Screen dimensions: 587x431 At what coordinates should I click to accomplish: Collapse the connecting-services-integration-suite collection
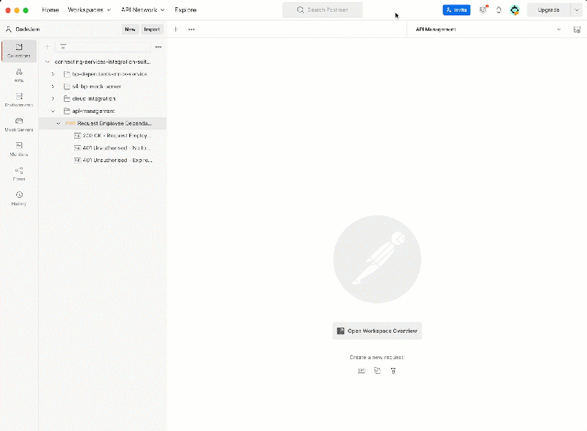click(x=48, y=62)
